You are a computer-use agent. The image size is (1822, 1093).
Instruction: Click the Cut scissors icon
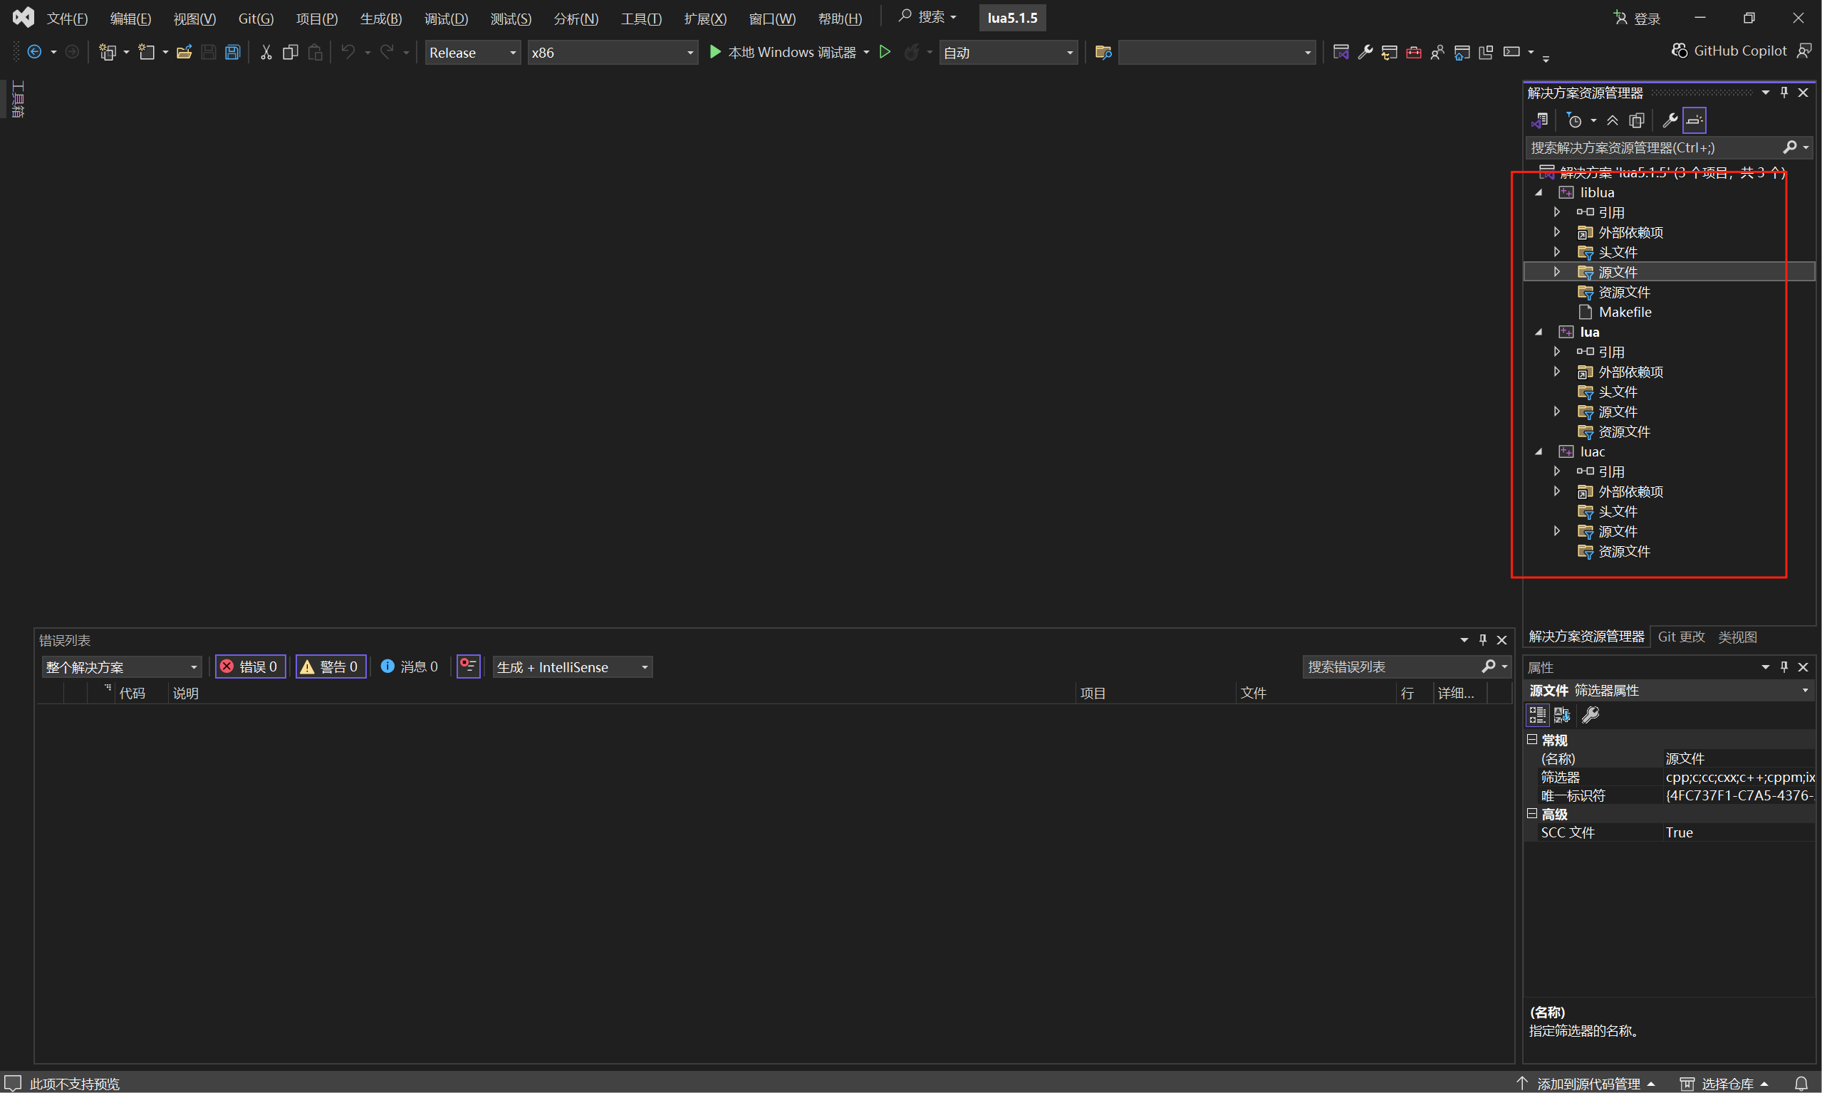click(x=266, y=52)
